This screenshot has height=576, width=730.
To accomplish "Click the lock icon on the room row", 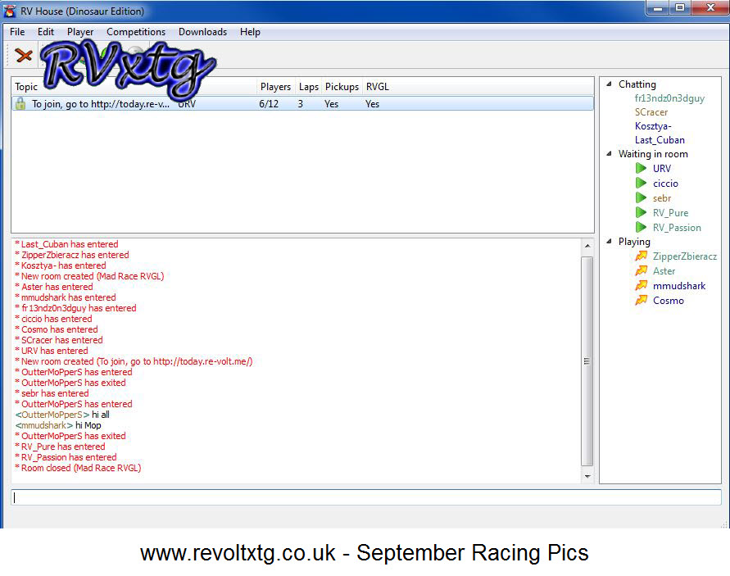I will [20, 103].
